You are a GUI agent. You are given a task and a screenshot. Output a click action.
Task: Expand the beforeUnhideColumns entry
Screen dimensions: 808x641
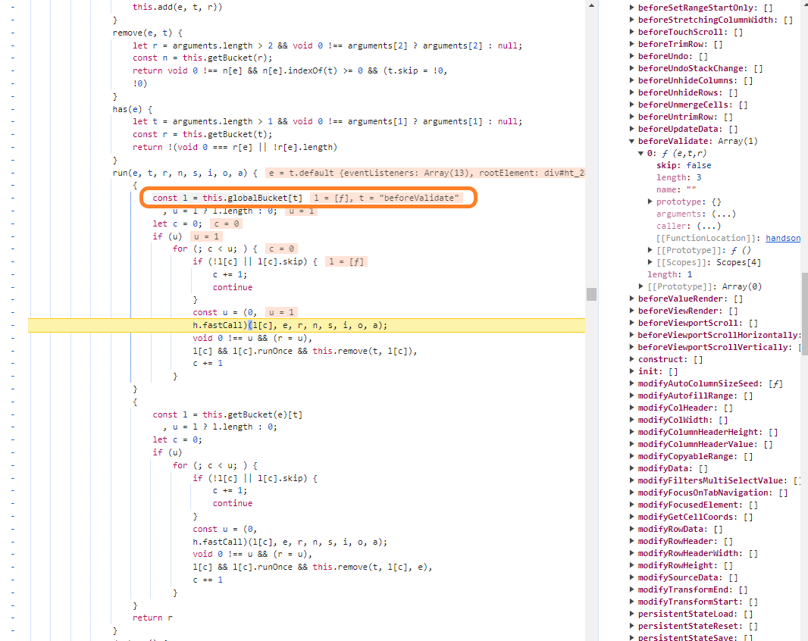click(x=631, y=80)
